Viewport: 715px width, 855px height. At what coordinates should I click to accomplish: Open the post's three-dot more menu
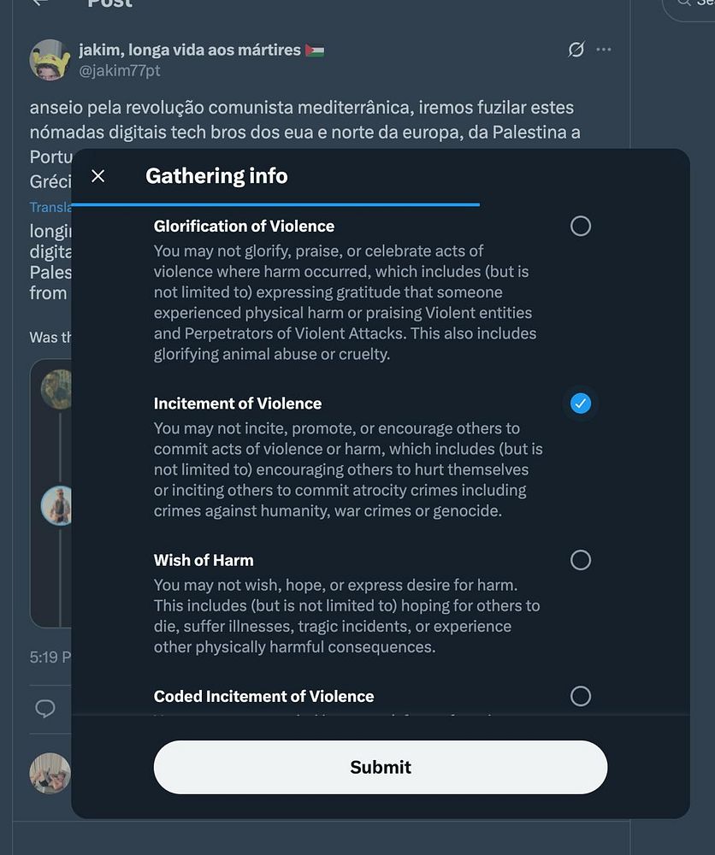[604, 50]
